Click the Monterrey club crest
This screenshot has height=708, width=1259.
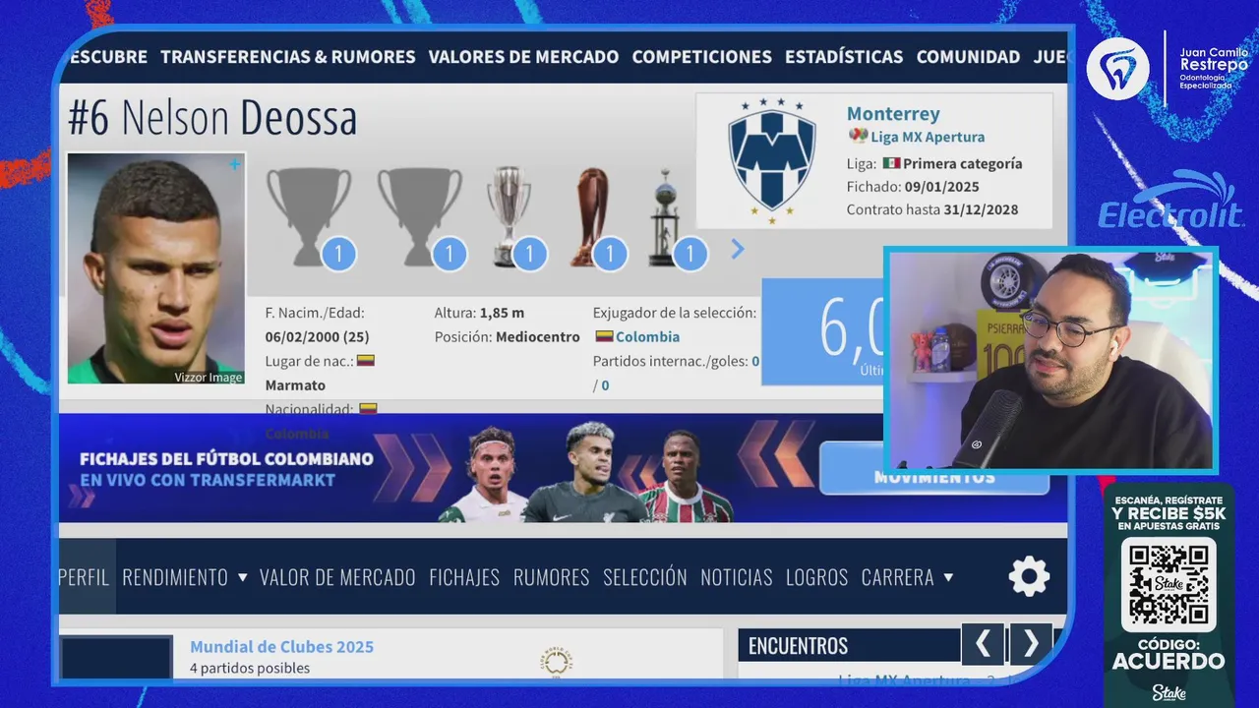[x=772, y=160]
